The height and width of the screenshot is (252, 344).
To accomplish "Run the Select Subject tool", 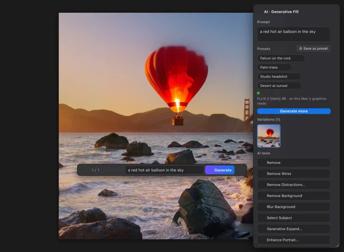I will [x=294, y=218].
